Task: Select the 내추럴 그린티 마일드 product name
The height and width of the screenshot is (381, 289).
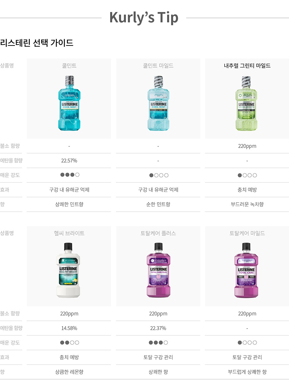Action: [x=247, y=66]
